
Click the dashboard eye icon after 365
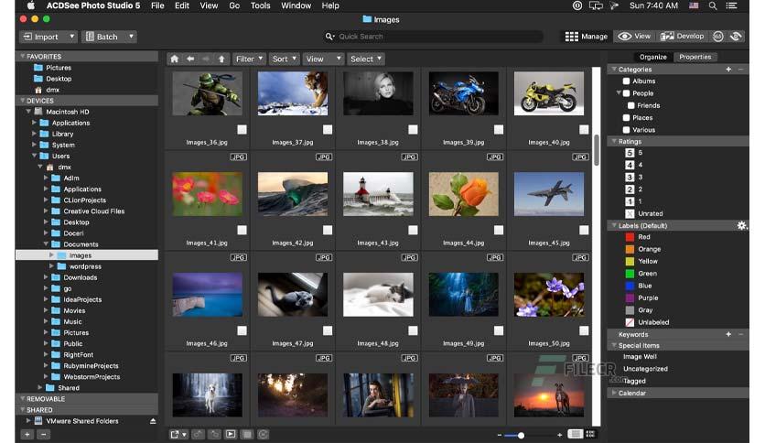(x=736, y=37)
